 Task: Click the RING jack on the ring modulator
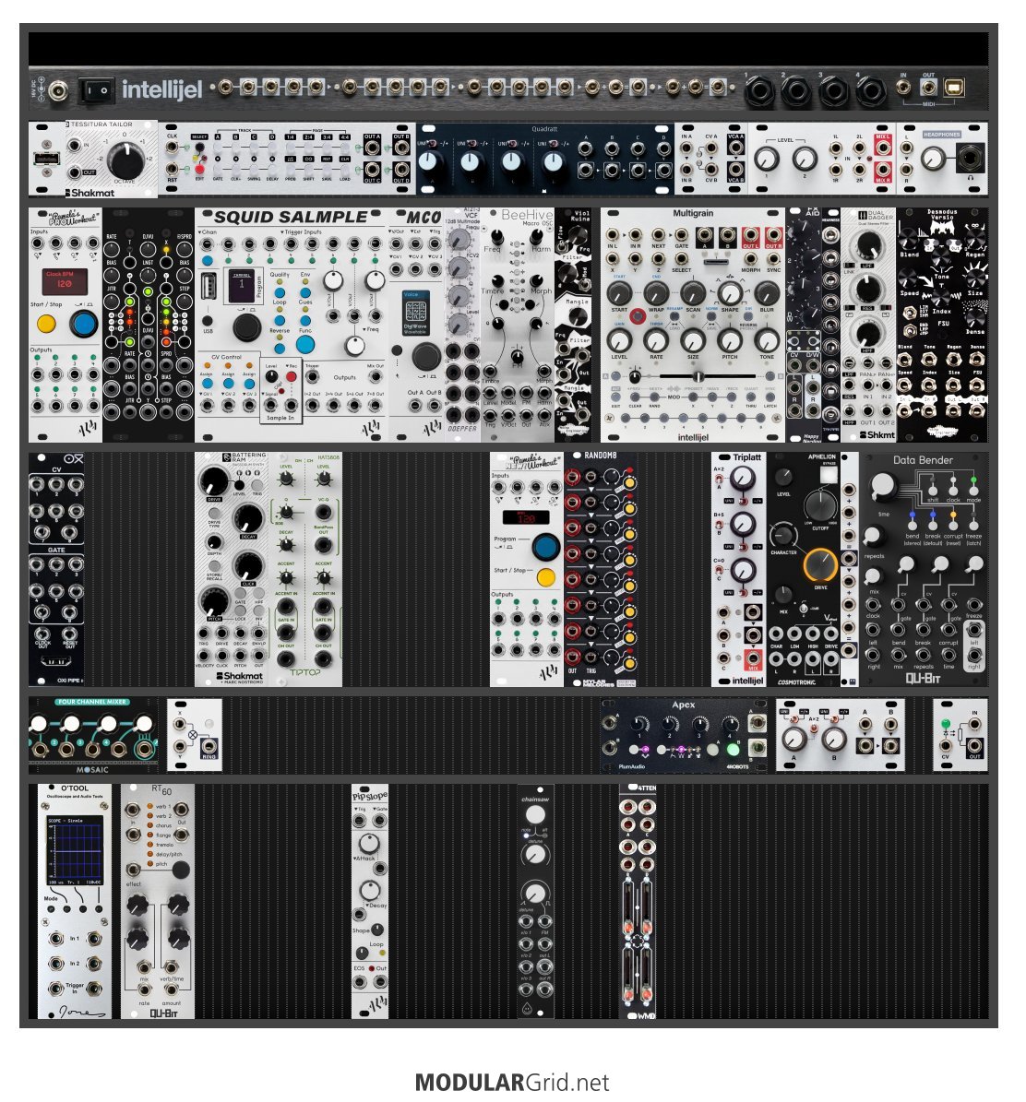[209, 746]
